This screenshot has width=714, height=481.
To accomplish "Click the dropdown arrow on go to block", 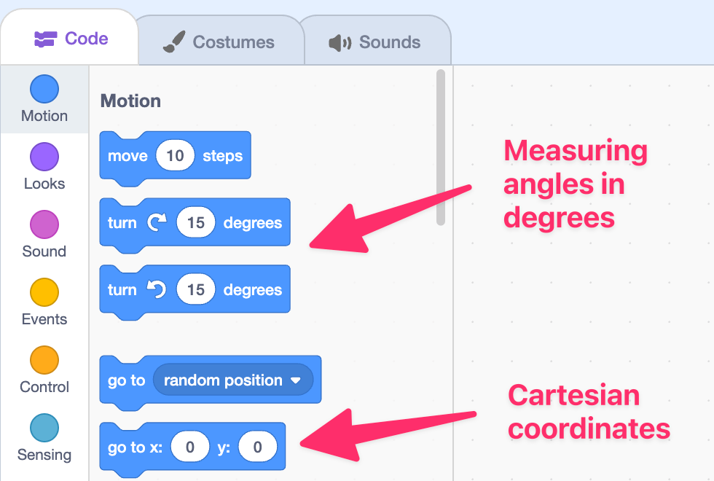I will click(296, 380).
